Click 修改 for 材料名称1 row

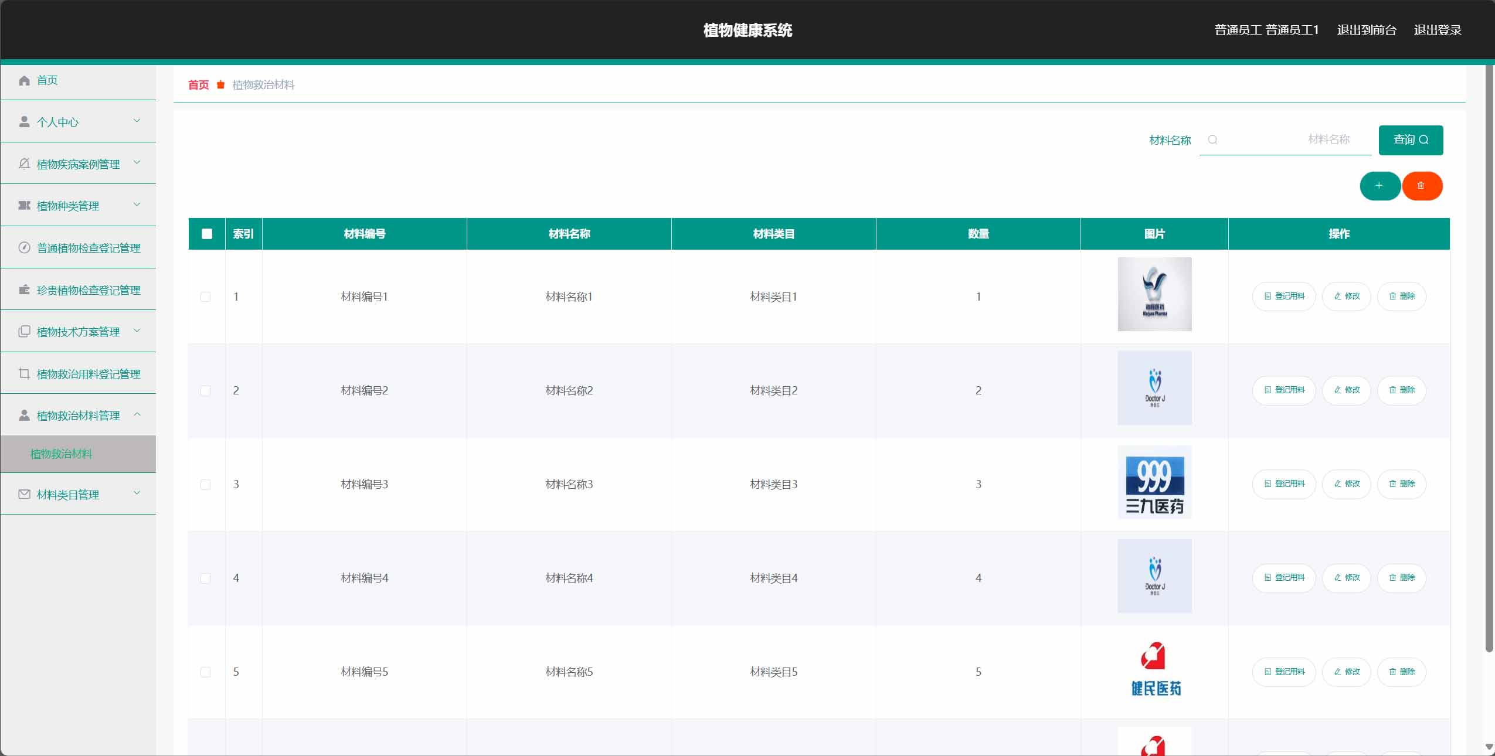click(x=1346, y=297)
